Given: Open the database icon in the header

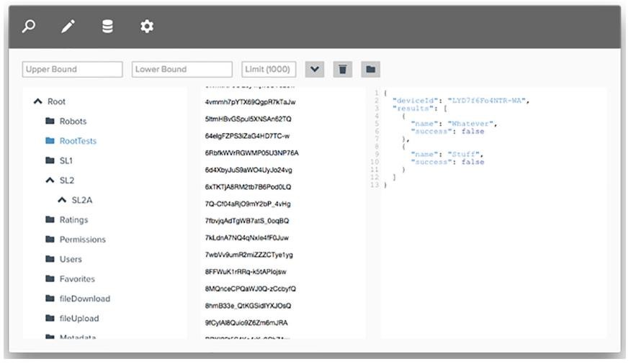Looking at the screenshot, I should (107, 27).
